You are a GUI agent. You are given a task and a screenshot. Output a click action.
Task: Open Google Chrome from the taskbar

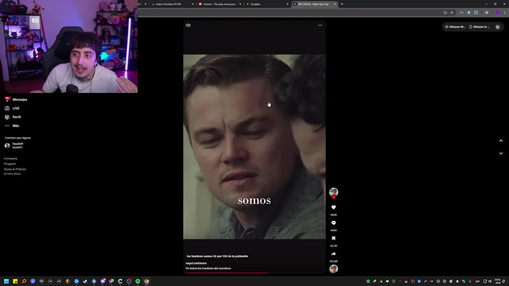[146, 281]
